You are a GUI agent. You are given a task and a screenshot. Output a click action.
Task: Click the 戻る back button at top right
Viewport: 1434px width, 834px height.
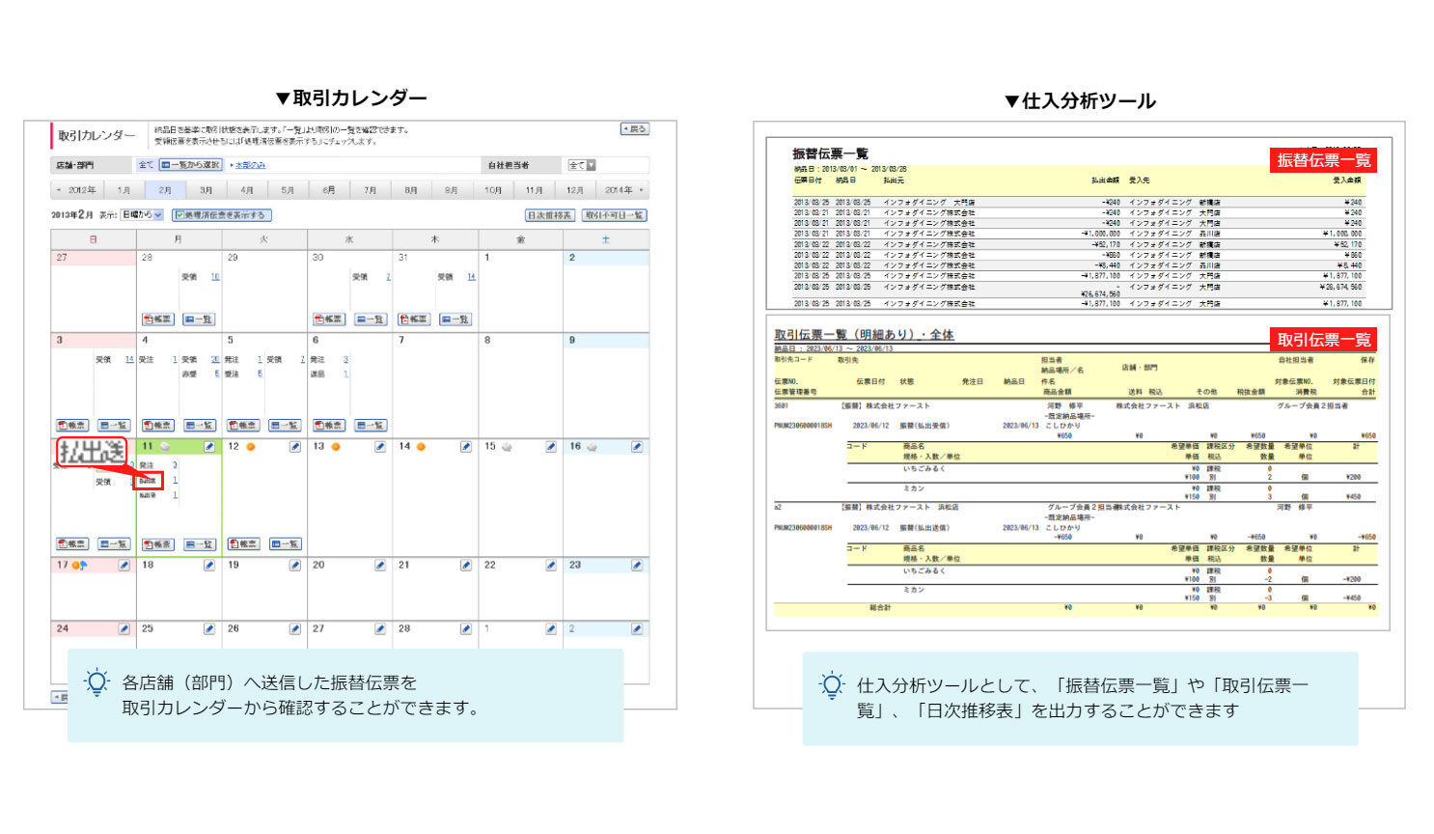coord(634,129)
